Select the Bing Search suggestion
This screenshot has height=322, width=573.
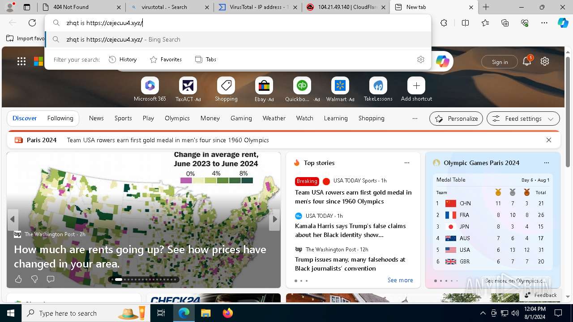238,39
